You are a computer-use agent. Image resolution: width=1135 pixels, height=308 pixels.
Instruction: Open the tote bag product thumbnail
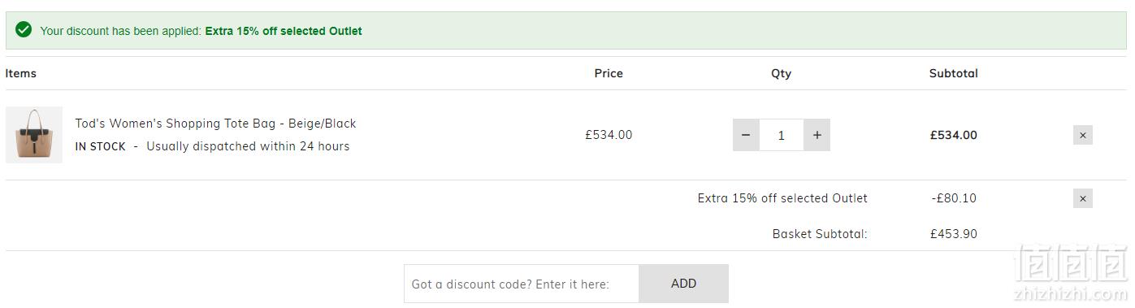pos(34,135)
